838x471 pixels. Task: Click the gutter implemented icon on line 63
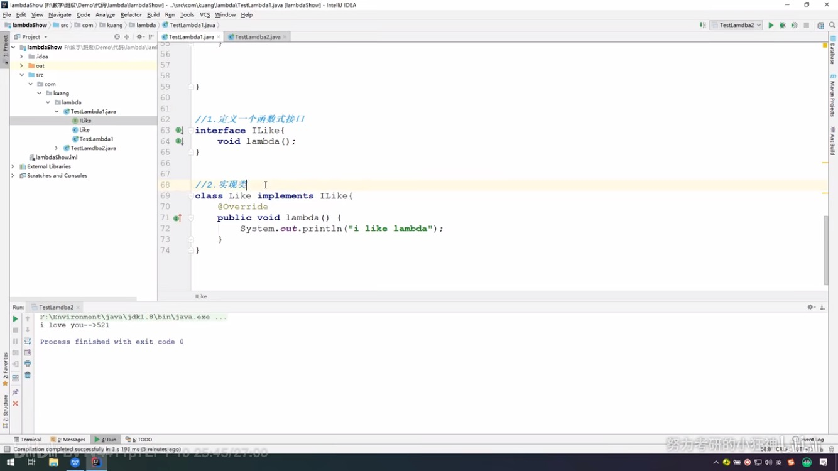pos(179,131)
